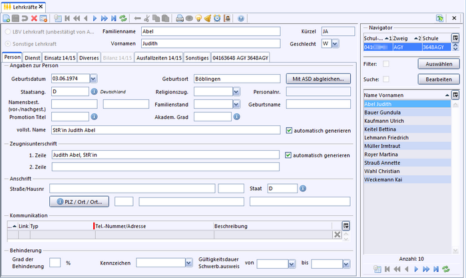Select the Sonstige Lehrkraft radio button
This screenshot has height=278, width=466.
tap(8, 43)
